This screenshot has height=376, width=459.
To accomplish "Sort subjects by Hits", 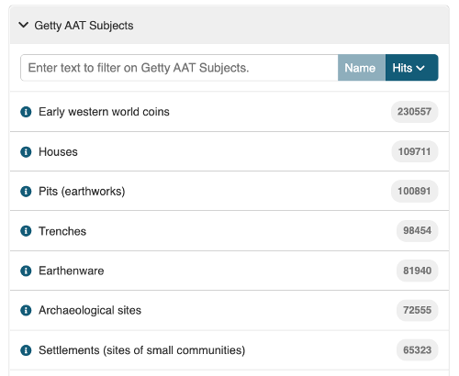I will click(x=411, y=68).
